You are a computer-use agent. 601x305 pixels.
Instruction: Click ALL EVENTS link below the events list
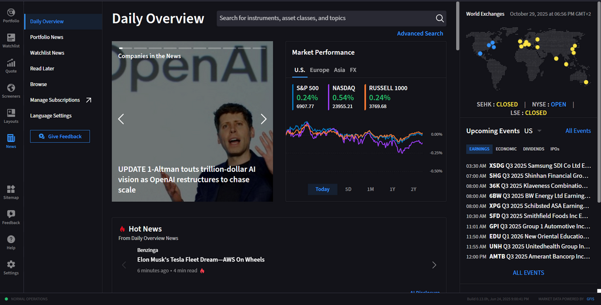(x=529, y=273)
